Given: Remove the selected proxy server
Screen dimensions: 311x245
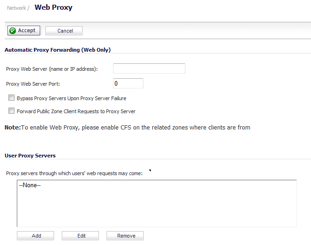Looking at the screenshot, I should click(125, 236).
